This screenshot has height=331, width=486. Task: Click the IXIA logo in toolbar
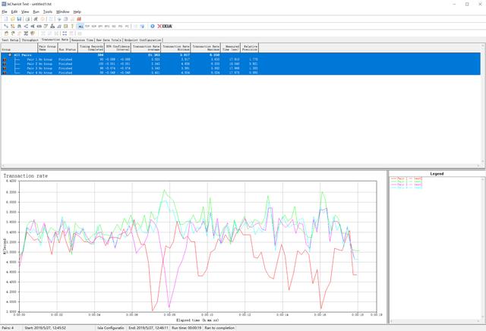(165, 26)
